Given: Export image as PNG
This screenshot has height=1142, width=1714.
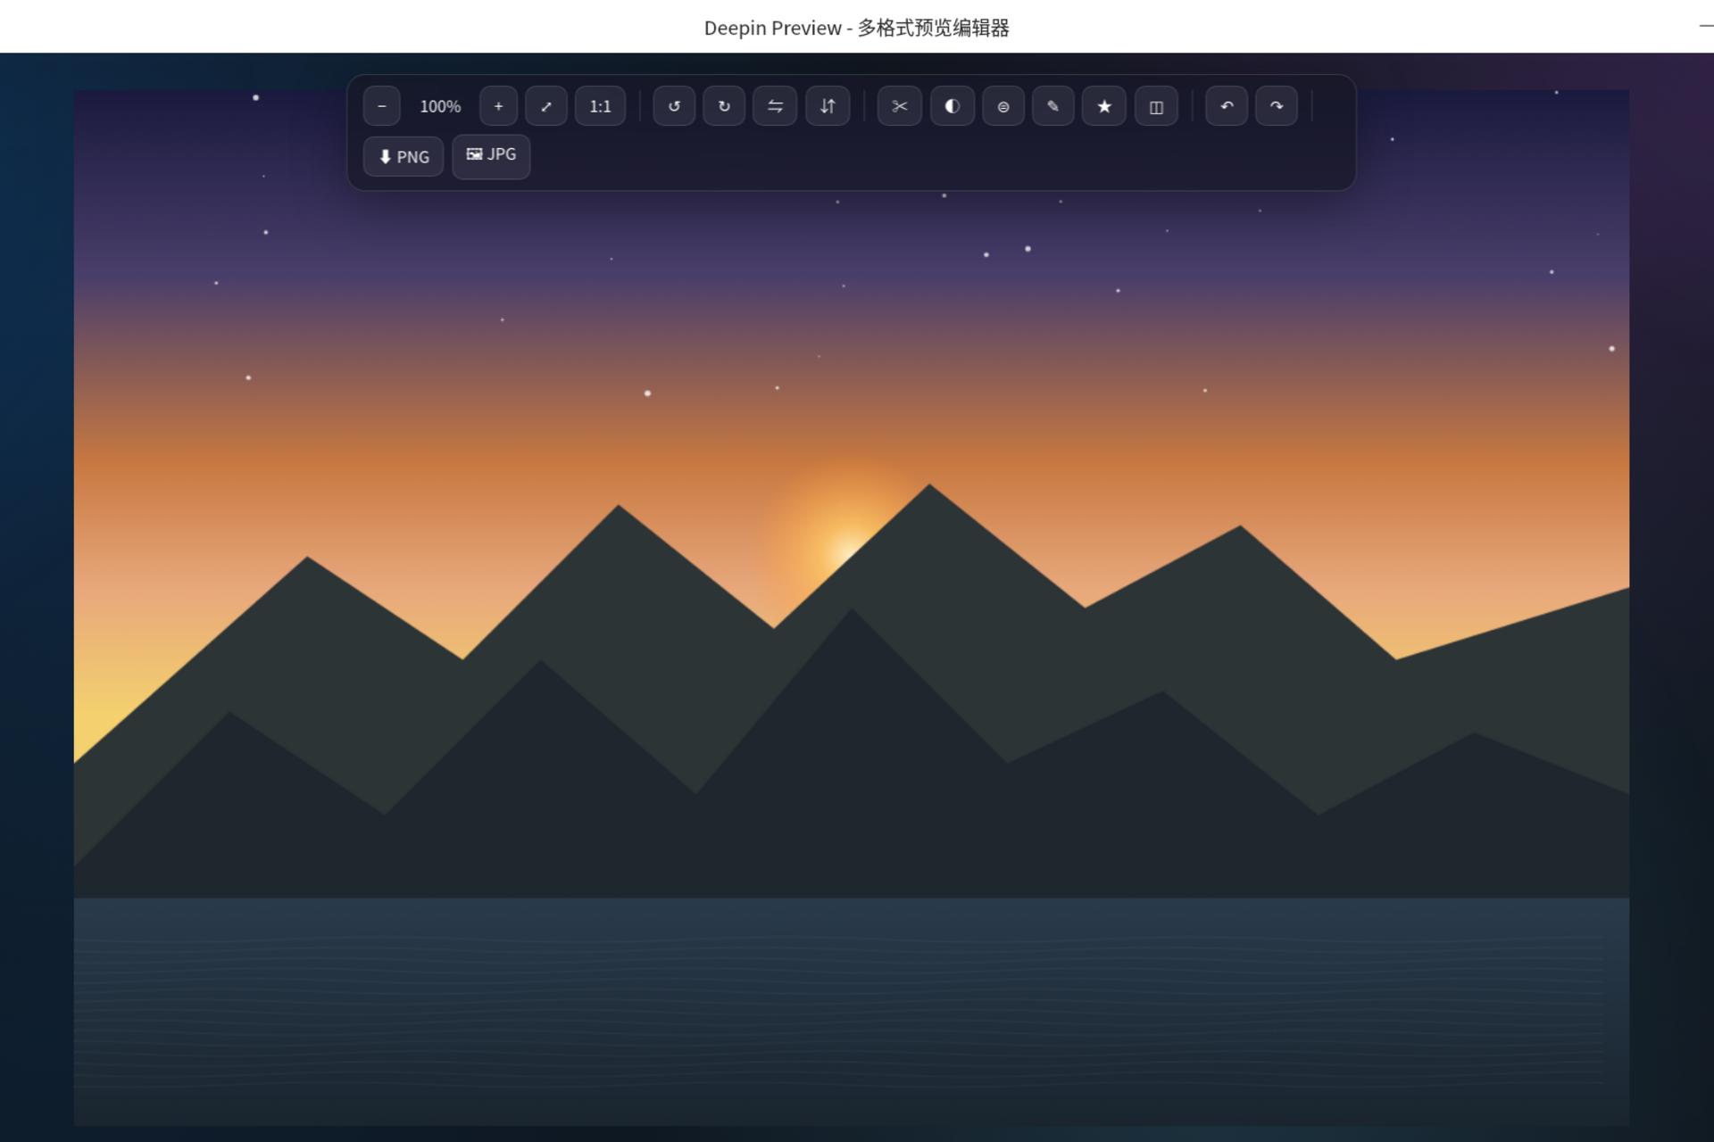Looking at the screenshot, I should point(404,156).
